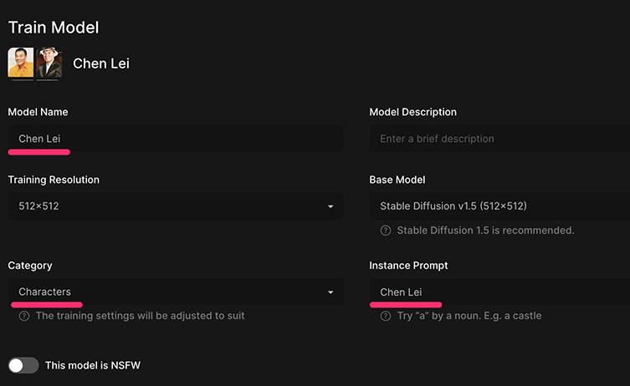Focus the Model Name text field

click(x=176, y=139)
